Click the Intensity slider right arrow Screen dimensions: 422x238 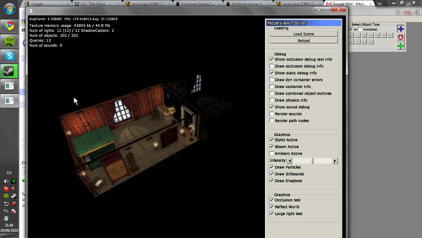coord(335,161)
